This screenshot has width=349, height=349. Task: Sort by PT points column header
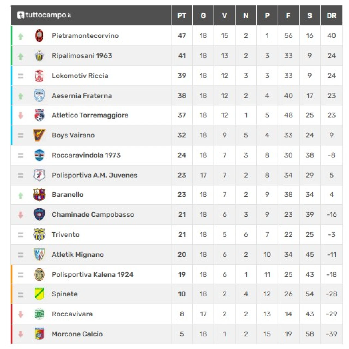coord(182,16)
